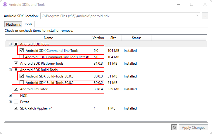Check Android SDK Build-Tools 30.0.2 checkbox
The width and height of the screenshot is (212, 134).
tap(22, 82)
